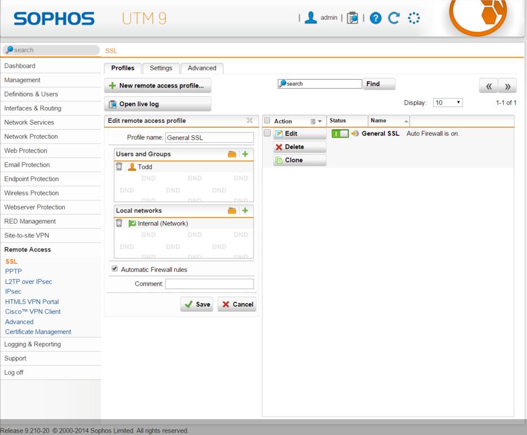This screenshot has width=527, height=435.
Task: Open folder icon in Users and Groups
Action: (x=232, y=154)
